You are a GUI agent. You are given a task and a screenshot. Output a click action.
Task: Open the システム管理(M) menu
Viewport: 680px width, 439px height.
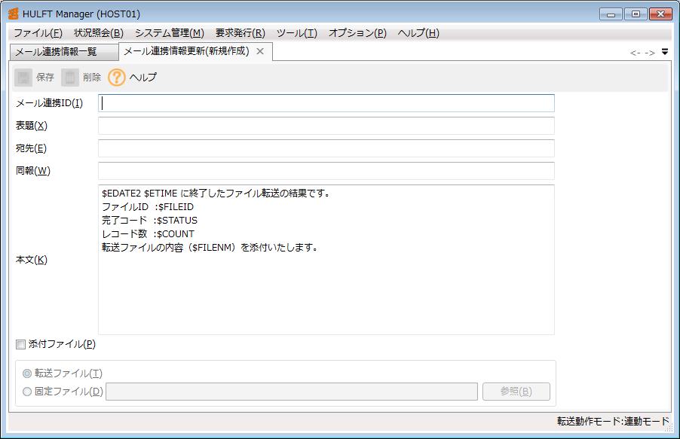(170, 33)
